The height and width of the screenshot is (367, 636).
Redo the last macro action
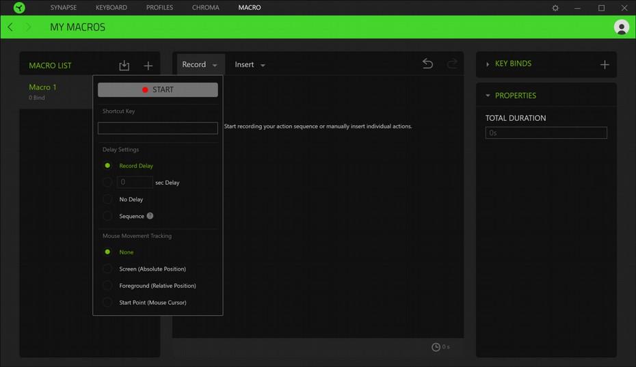[452, 64]
